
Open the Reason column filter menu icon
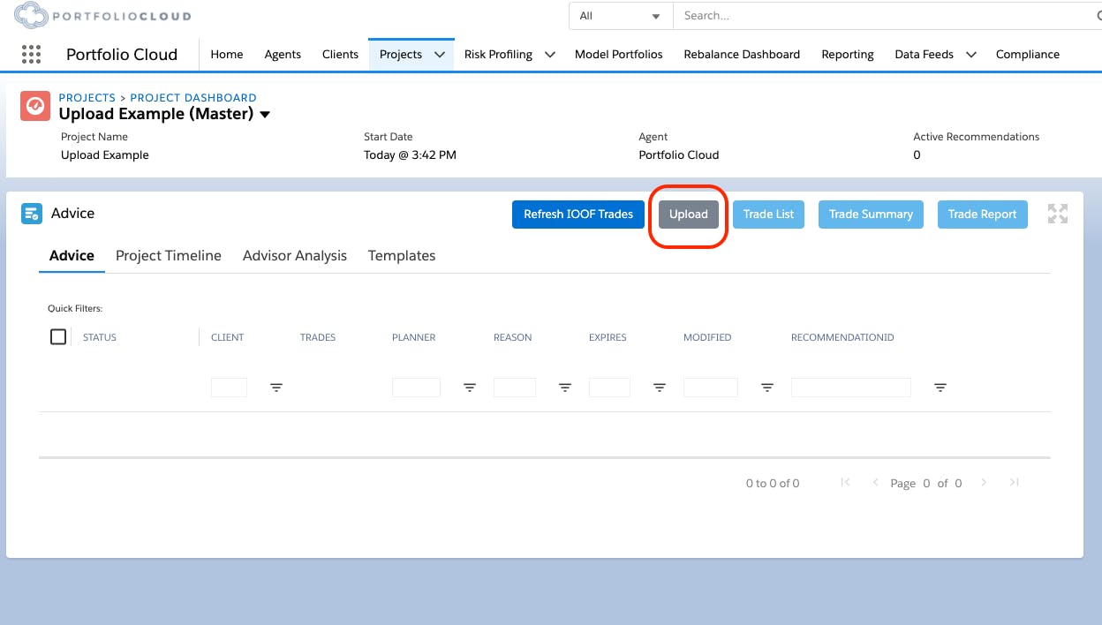pos(565,388)
